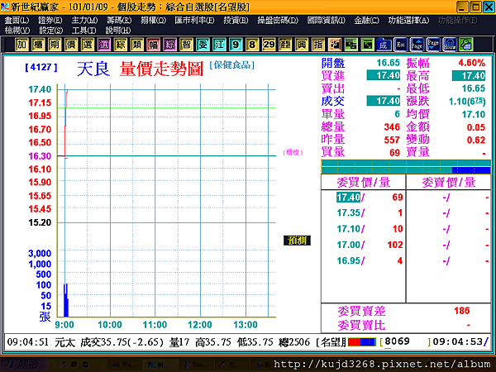The width and height of the screenshot is (496, 372).
Task: Click the Esc toolbar button
Action: point(400,45)
